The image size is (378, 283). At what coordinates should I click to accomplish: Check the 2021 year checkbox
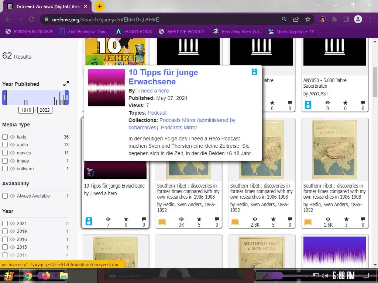[5, 224]
